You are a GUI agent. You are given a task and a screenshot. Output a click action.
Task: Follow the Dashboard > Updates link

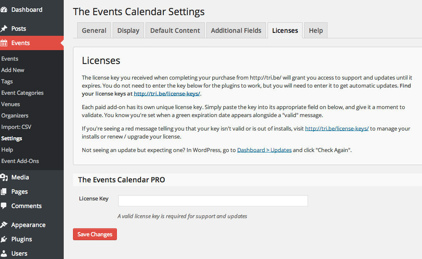tap(264, 150)
